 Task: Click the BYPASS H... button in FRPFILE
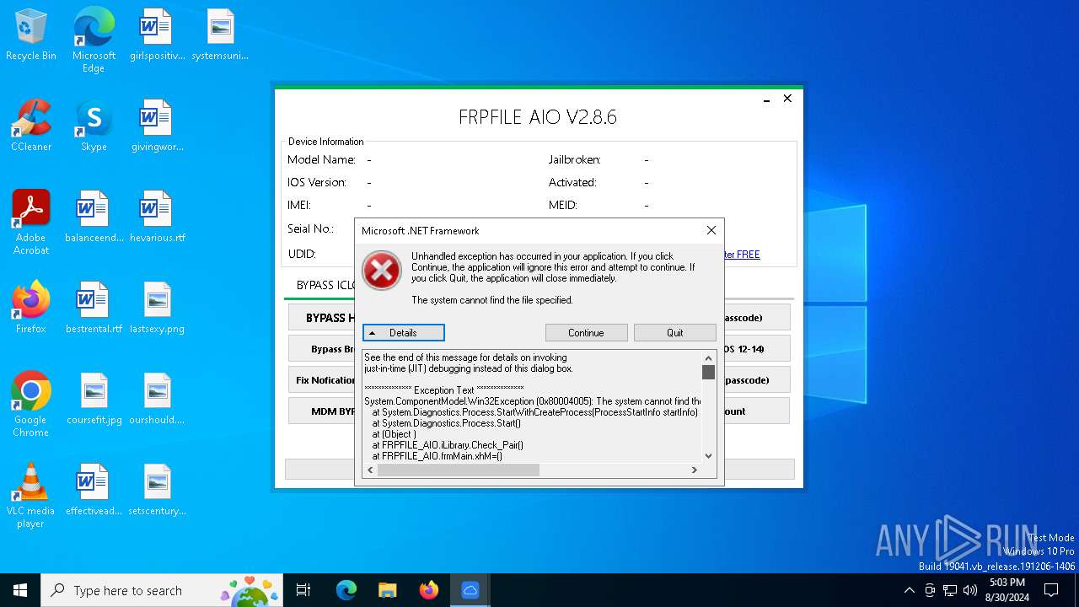[x=322, y=318]
